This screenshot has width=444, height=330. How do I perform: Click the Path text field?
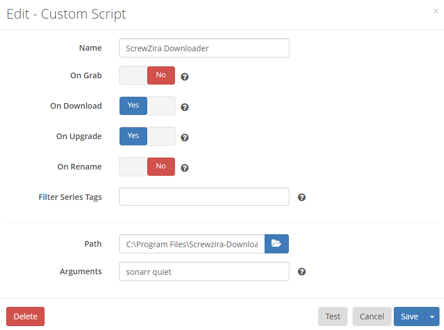pyautogui.click(x=192, y=244)
